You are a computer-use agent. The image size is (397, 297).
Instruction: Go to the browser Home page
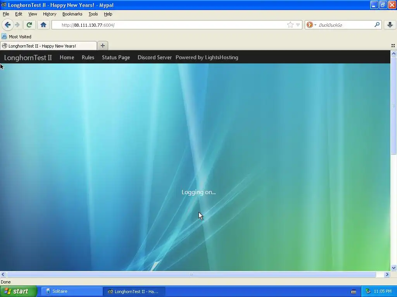point(43,25)
